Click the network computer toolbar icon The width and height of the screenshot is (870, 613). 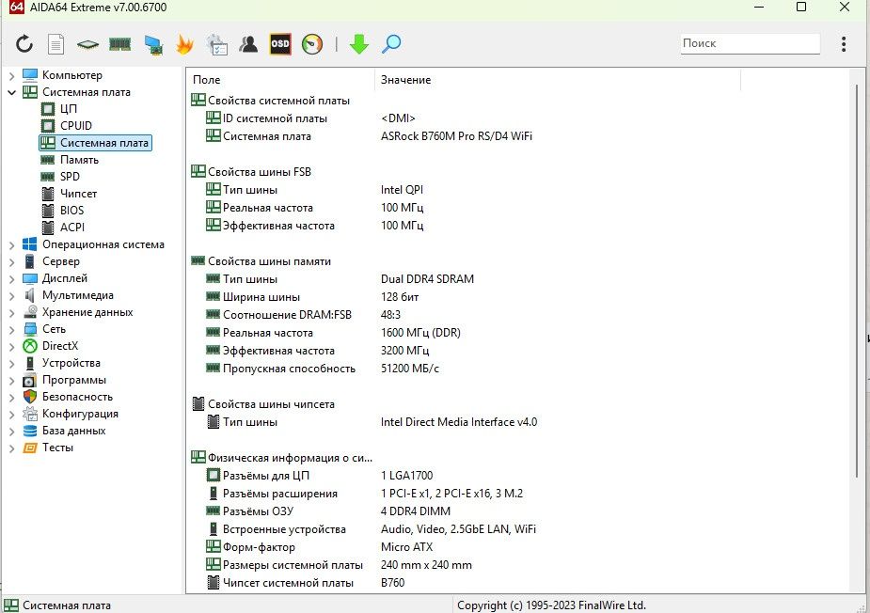point(153,45)
